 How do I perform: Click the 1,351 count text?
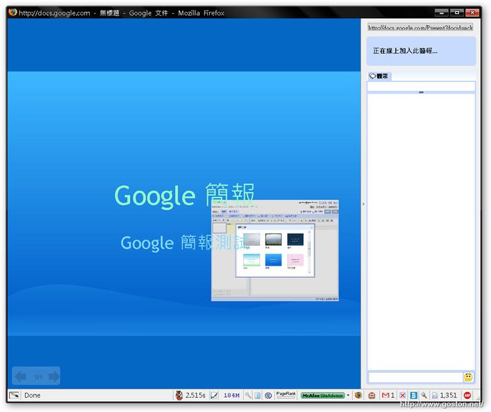click(448, 396)
